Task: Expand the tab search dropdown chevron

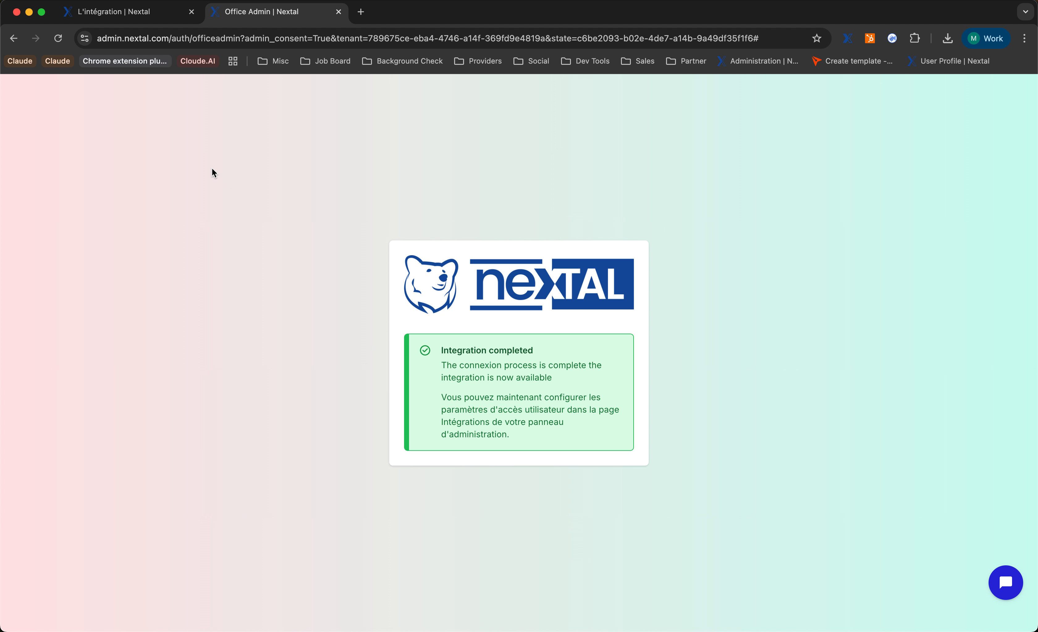Action: [1025, 12]
